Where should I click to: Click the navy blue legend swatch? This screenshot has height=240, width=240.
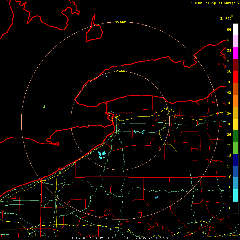tap(235, 160)
